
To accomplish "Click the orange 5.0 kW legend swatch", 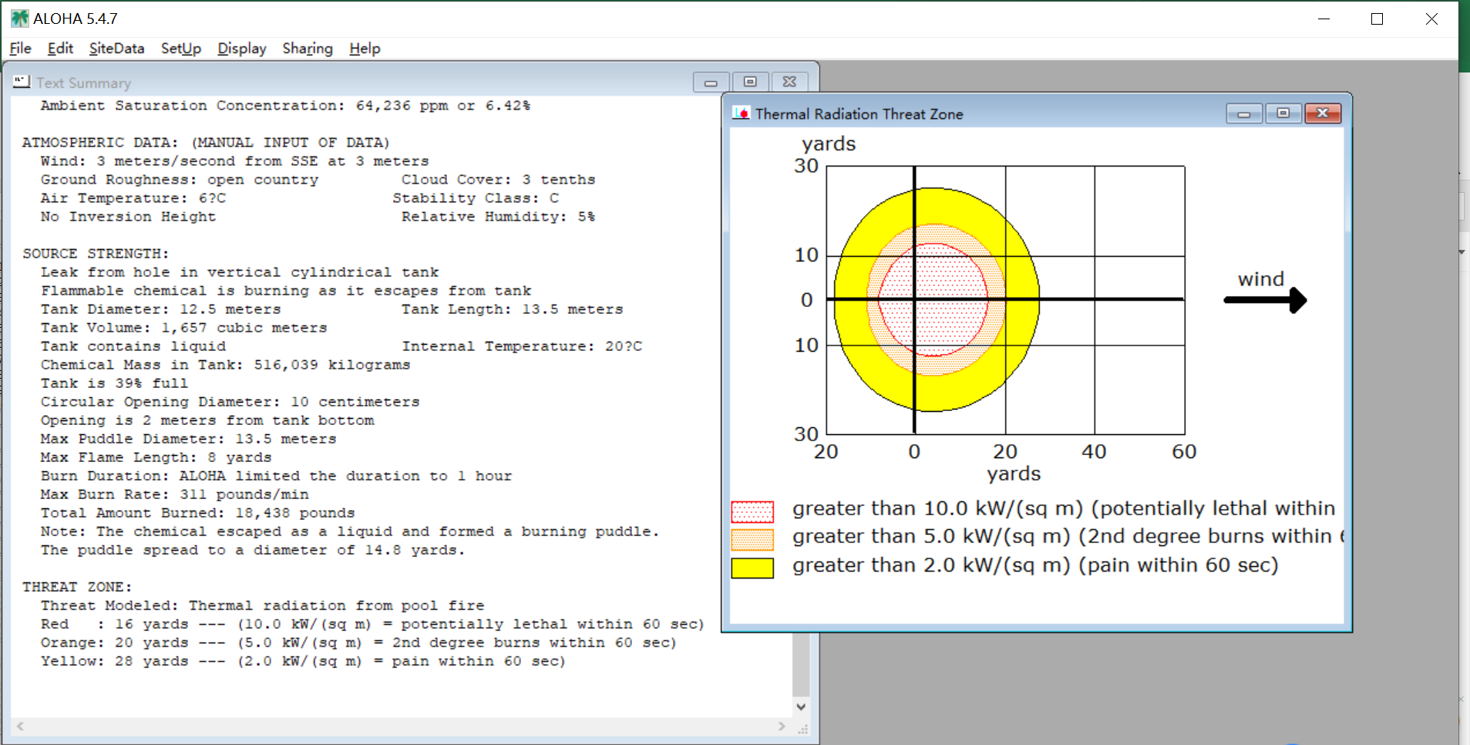I will coord(752,539).
